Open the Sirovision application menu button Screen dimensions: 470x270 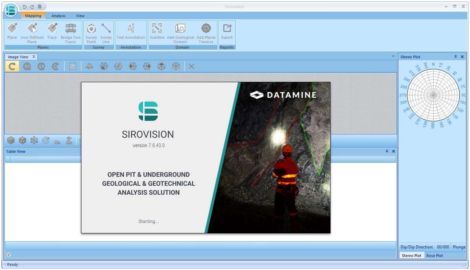[x=11, y=10]
